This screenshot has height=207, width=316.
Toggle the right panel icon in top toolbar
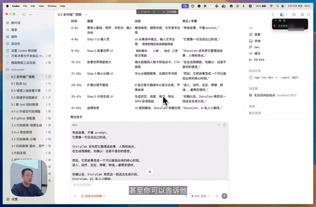tap(309, 14)
